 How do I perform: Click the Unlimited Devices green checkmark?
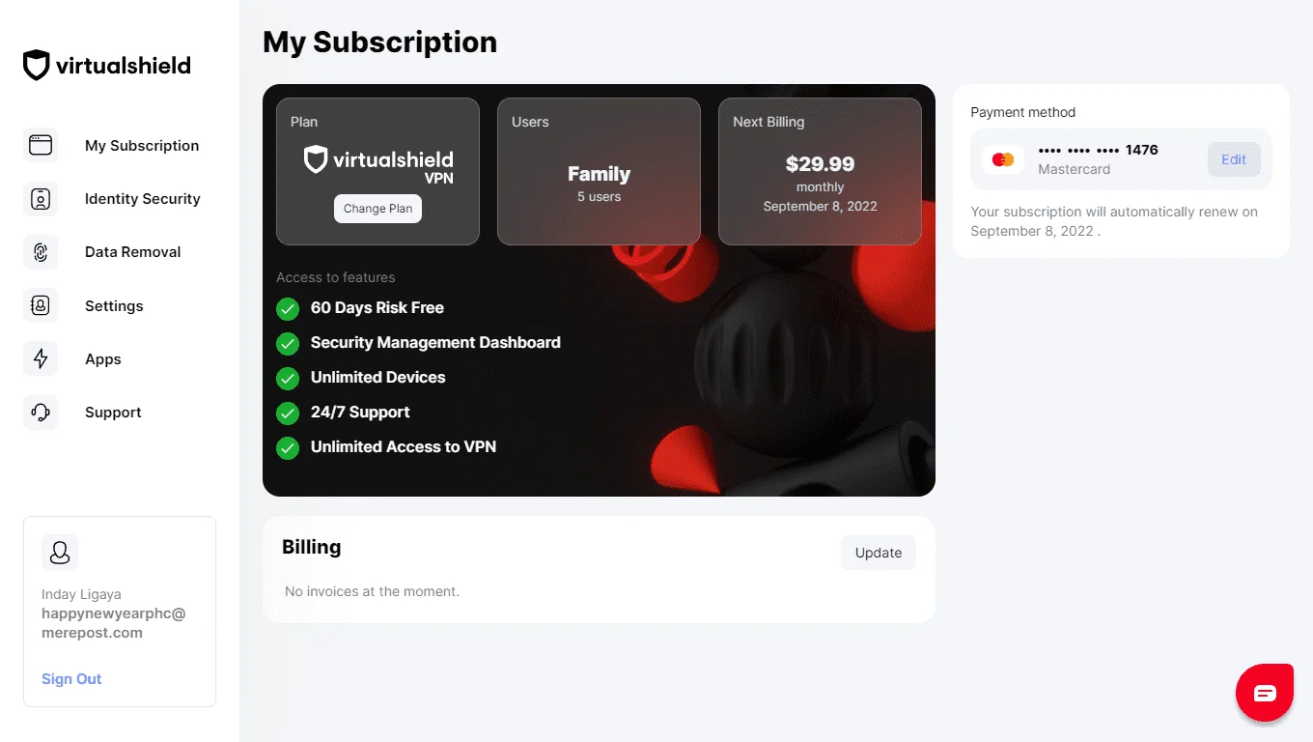pyautogui.click(x=288, y=378)
